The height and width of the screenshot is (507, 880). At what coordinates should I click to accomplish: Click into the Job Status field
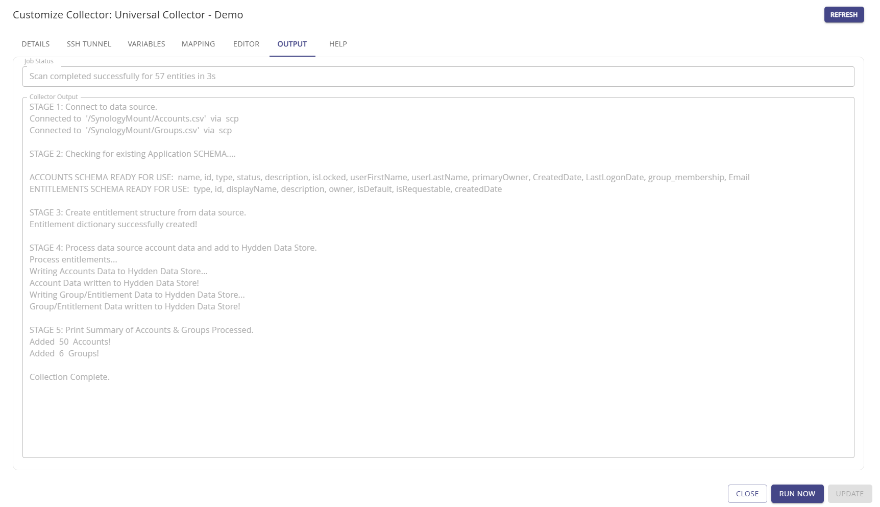click(x=438, y=77)
